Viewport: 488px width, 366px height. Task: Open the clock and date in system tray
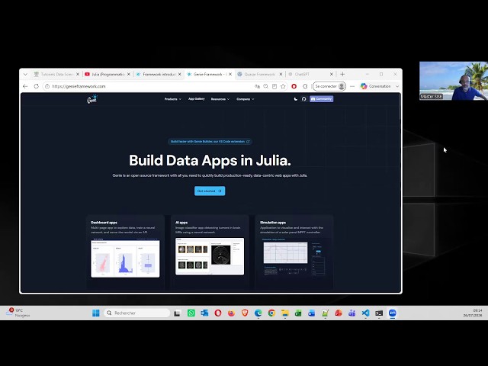(x=473, y=313)
